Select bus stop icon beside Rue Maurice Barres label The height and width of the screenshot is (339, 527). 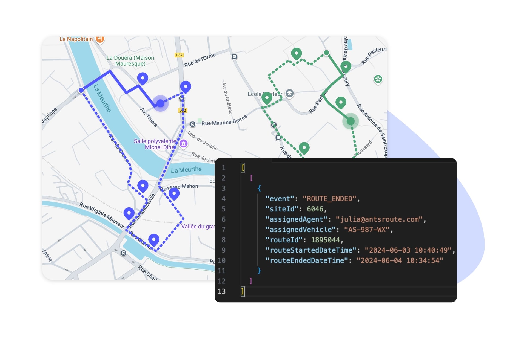[193, 124]
